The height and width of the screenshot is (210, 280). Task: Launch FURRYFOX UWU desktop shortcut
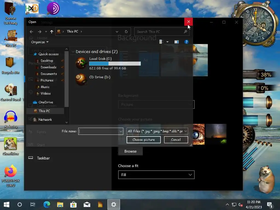click(x=11, y=176)
